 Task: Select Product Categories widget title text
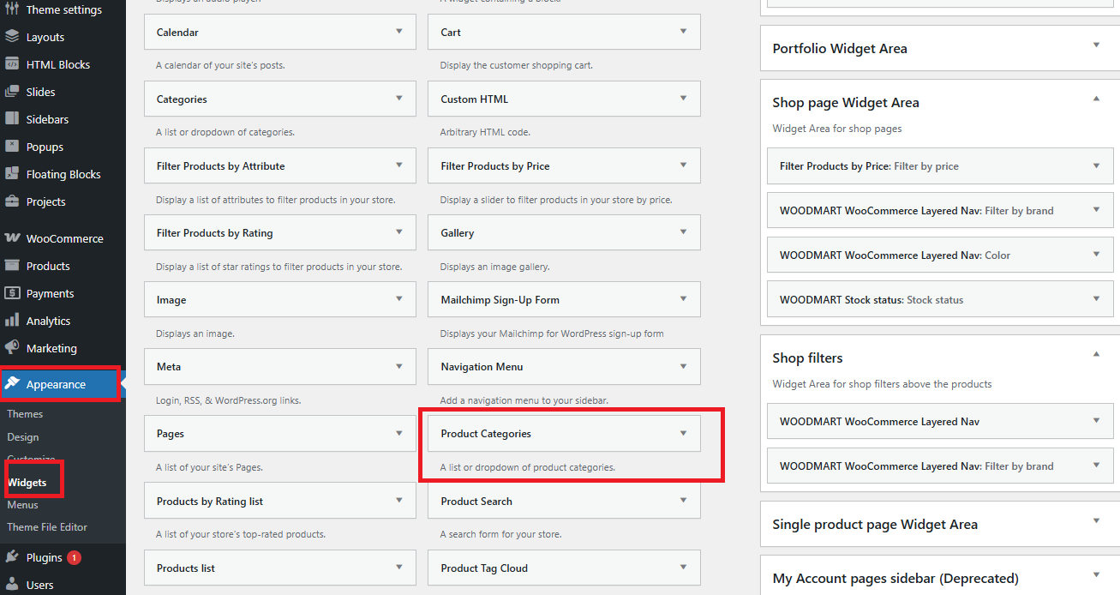(486, 434)
